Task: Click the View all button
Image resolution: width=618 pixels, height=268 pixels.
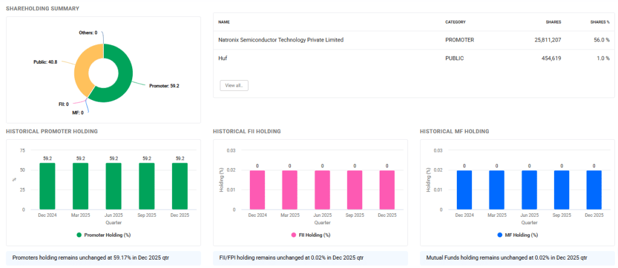Action: coord(234,86)
